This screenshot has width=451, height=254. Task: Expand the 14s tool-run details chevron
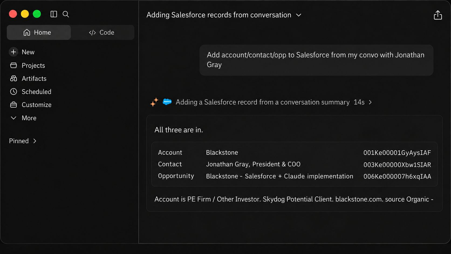point(370,102)
